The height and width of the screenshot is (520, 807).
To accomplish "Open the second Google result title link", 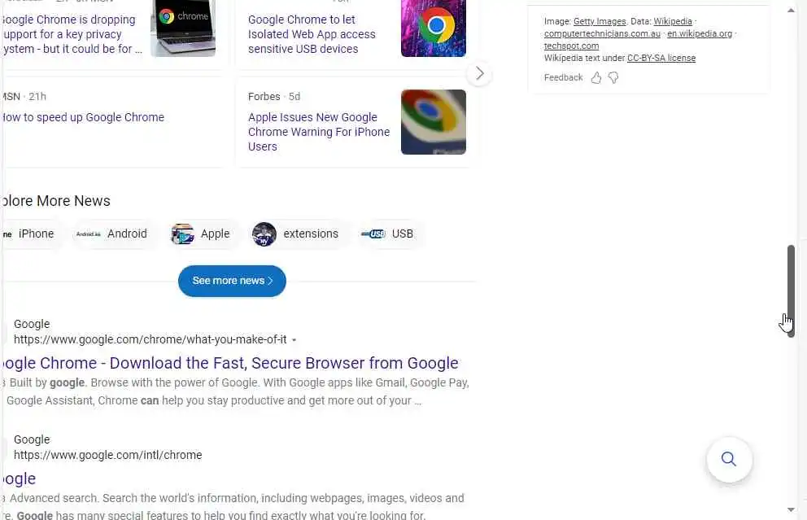I will (18, 478).
